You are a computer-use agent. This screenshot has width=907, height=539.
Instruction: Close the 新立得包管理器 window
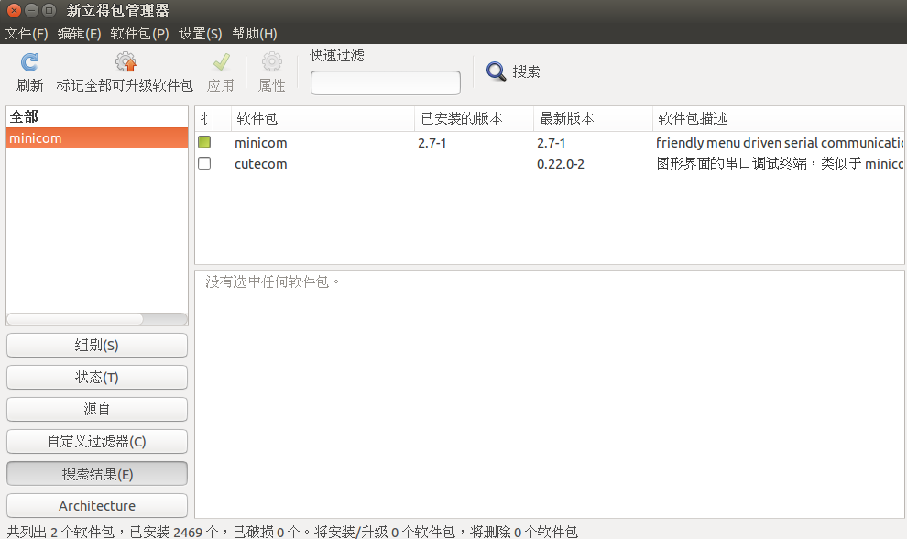click(x=15, y=10)
